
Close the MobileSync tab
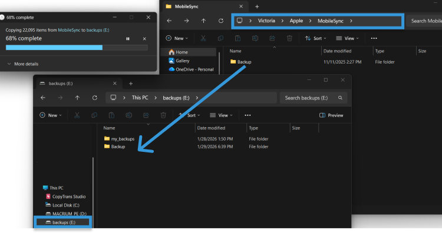241,6
